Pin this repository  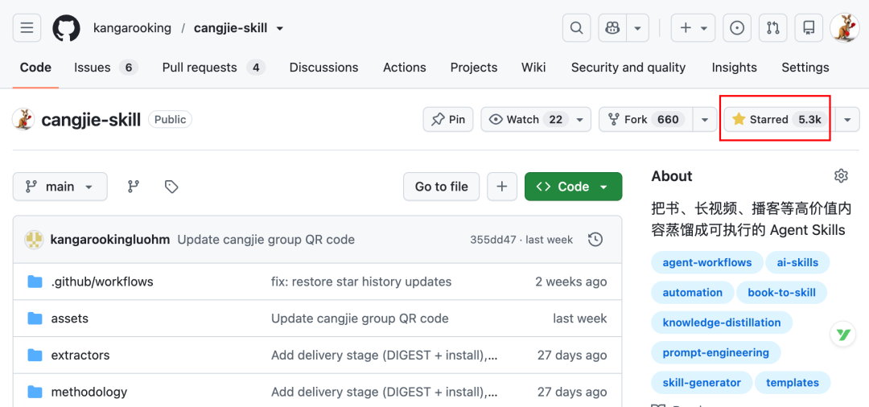coord(448,119)
